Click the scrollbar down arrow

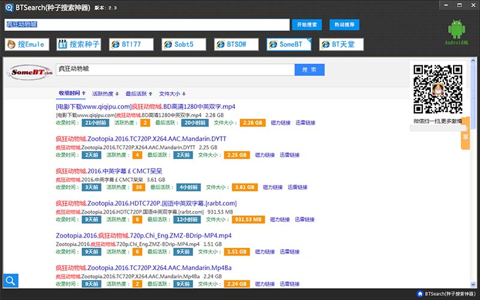[x=473, y=284]
